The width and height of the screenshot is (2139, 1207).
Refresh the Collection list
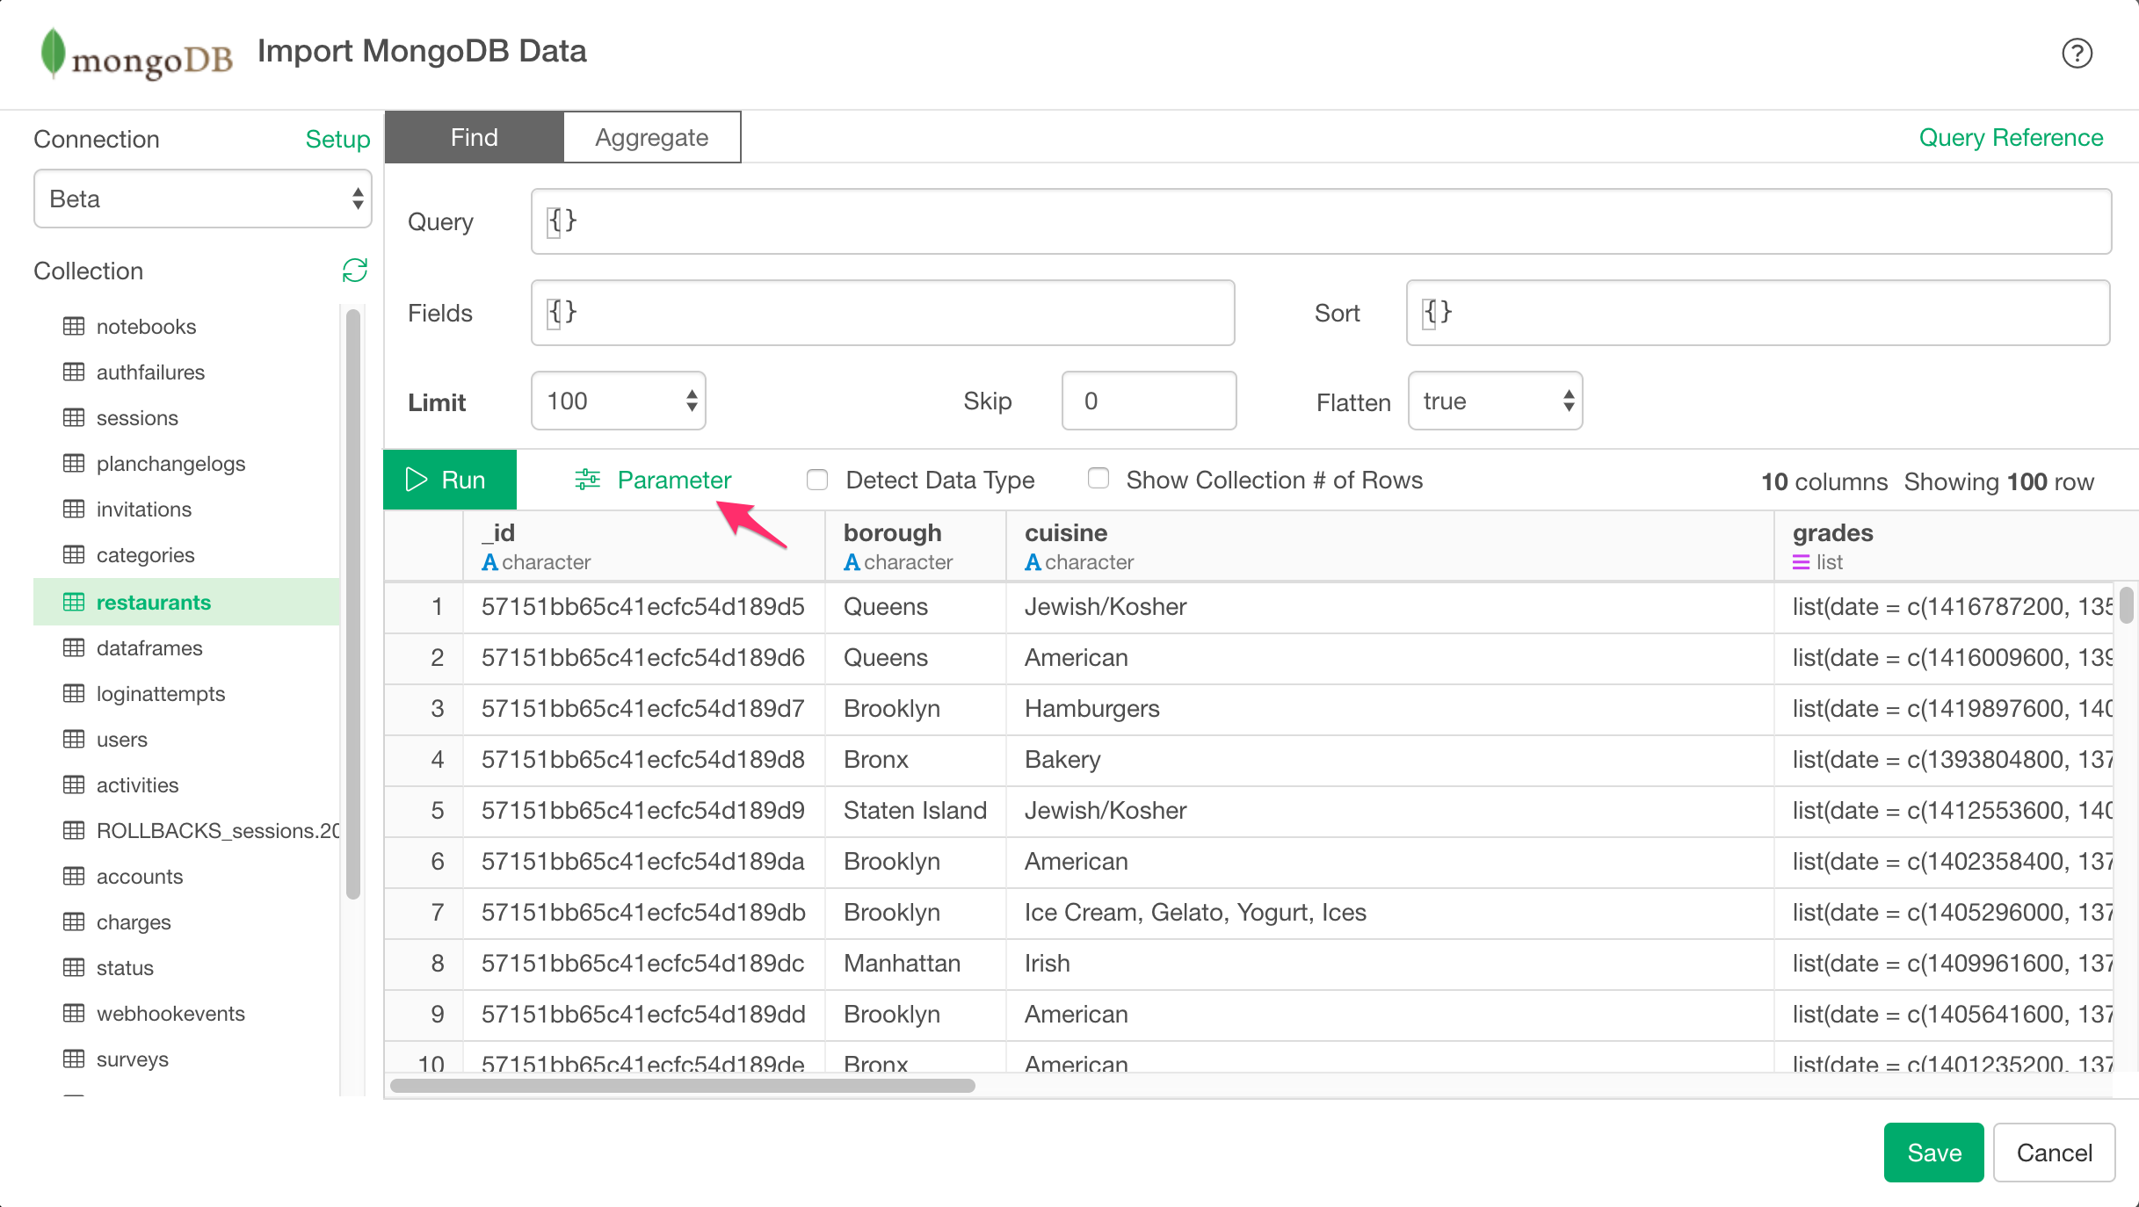[x=354, y=271]
